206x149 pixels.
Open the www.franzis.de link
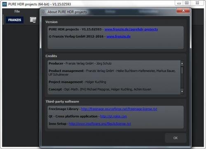pos(119,36)
